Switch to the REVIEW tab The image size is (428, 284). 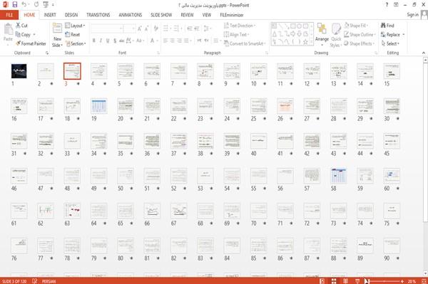coord(187,15)
